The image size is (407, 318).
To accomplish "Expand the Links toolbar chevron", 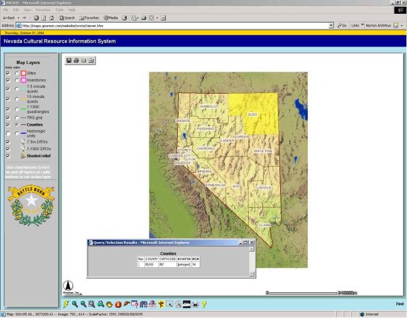I will (362, 25).
